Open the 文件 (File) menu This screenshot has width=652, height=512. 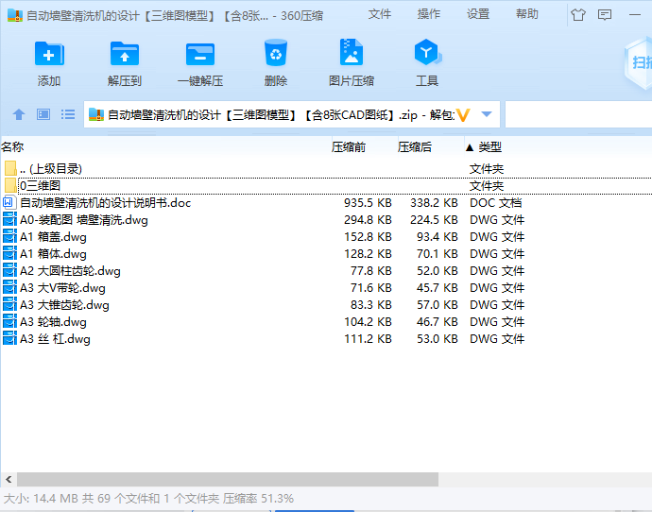pyautogui.click(x=379, y=14)
